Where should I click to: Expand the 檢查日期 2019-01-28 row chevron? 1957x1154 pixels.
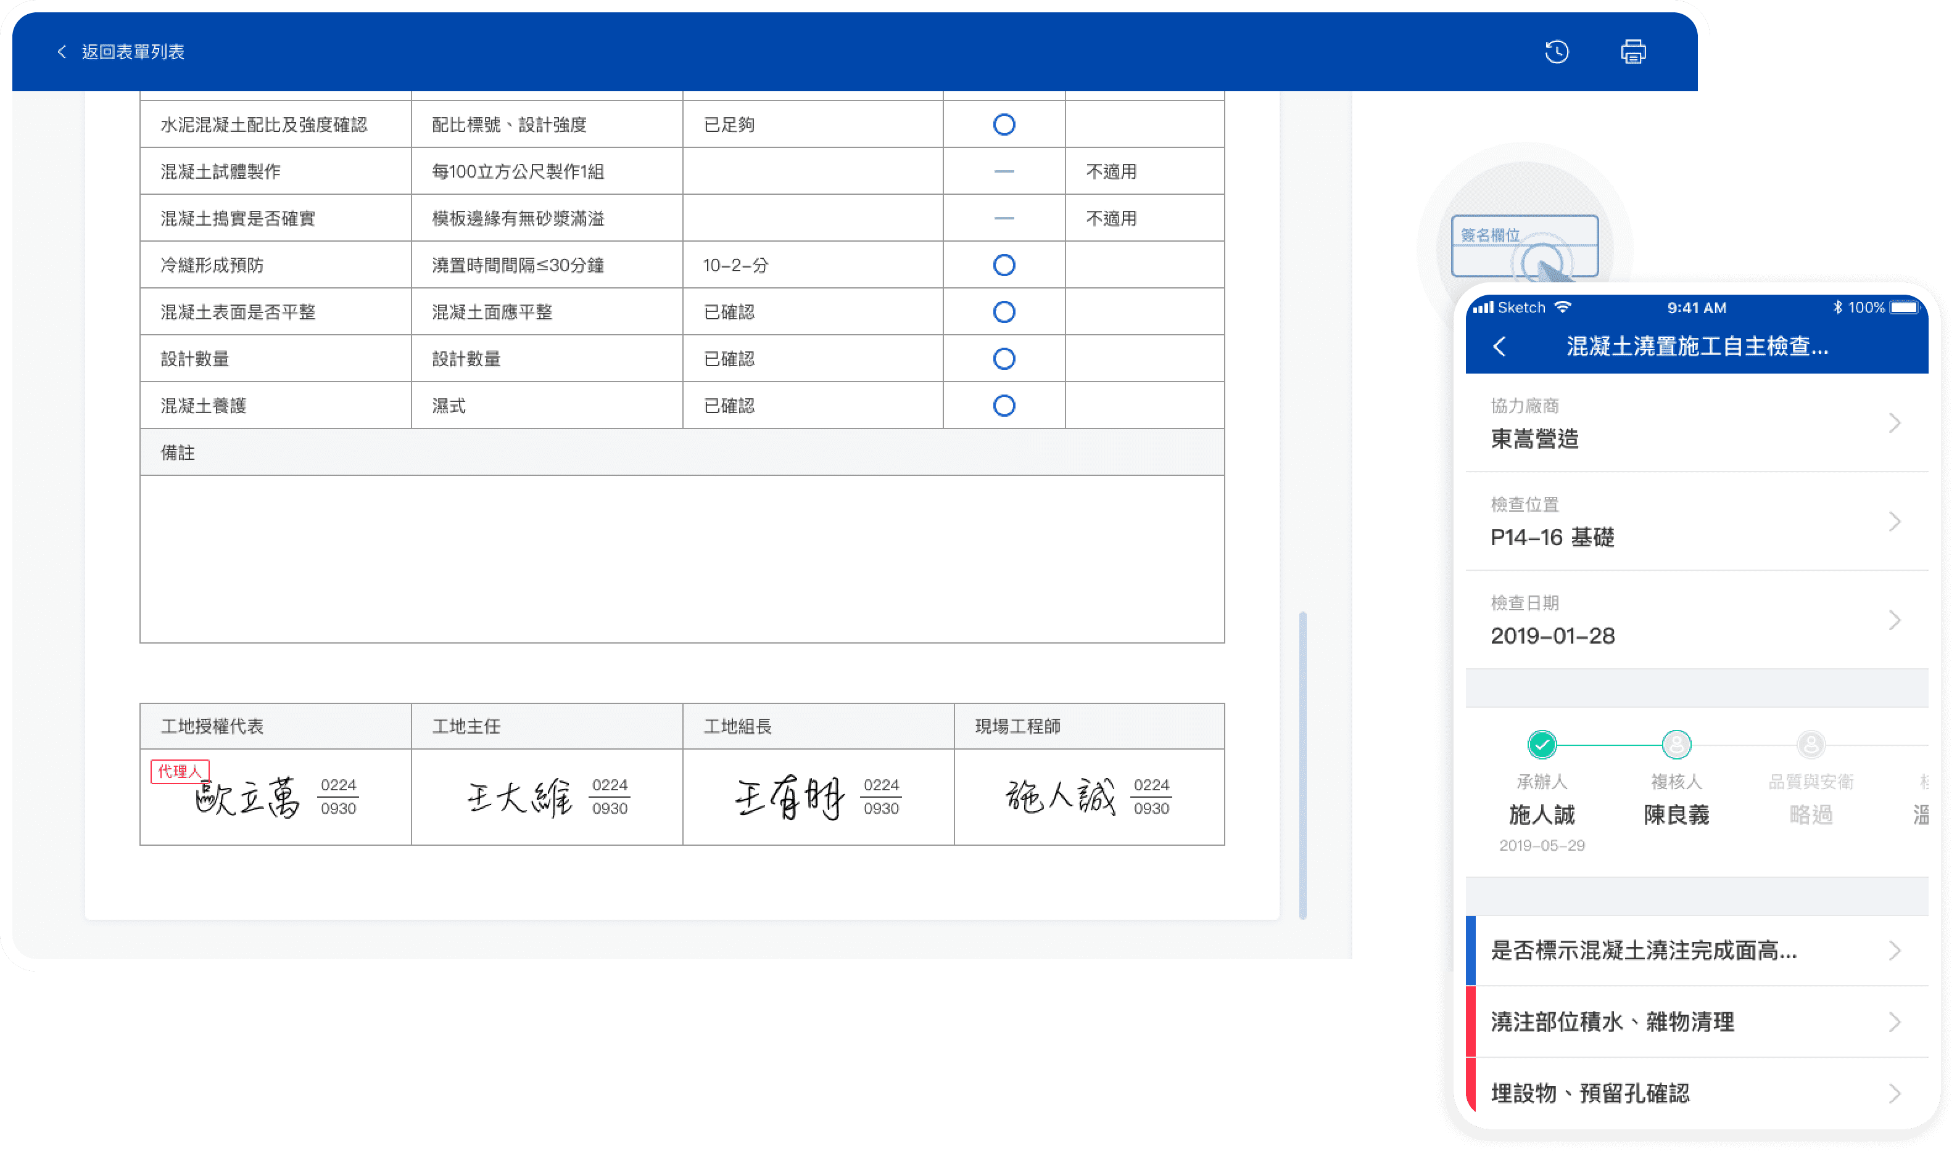[1894, 621]
